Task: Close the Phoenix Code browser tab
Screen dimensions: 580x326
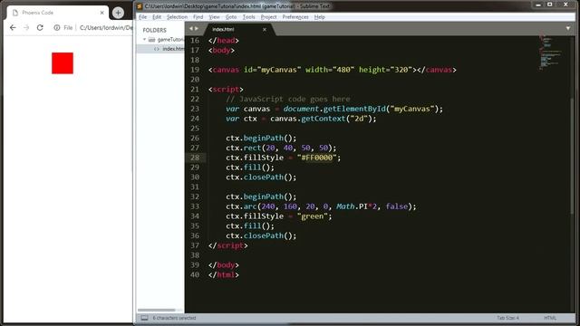Action: click(x=102, y=13)
